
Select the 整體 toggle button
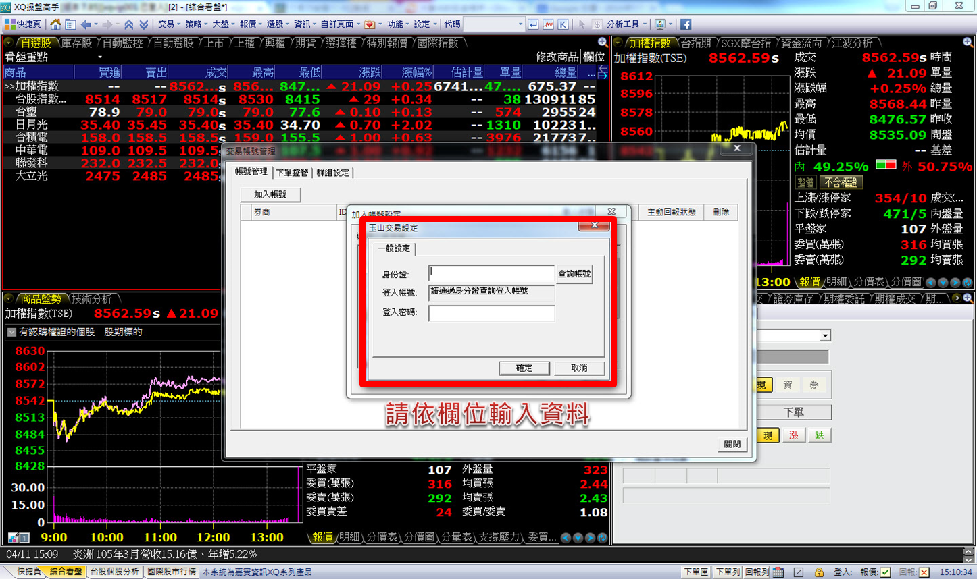[805, 182]
